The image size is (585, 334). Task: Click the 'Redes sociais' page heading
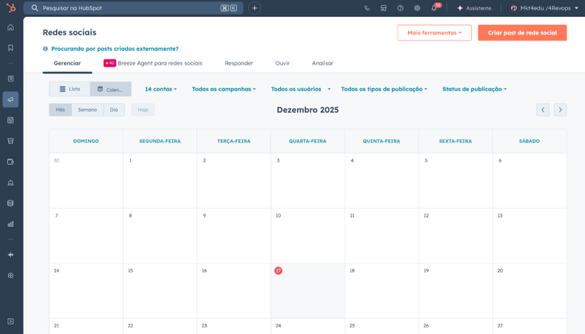coord(69,32)
